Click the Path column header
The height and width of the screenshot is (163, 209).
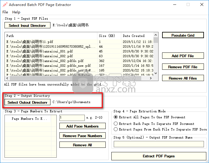click(x=51, y=36)
